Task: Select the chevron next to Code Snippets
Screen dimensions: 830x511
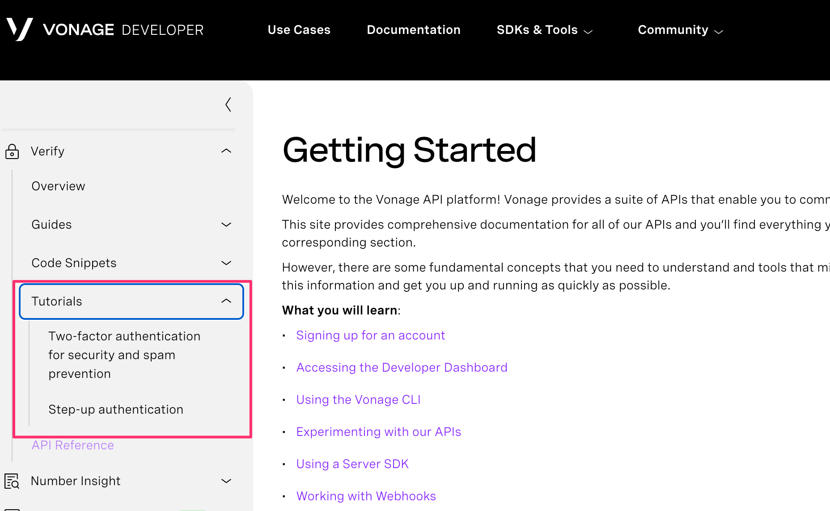Action: [x=226, y=263]
